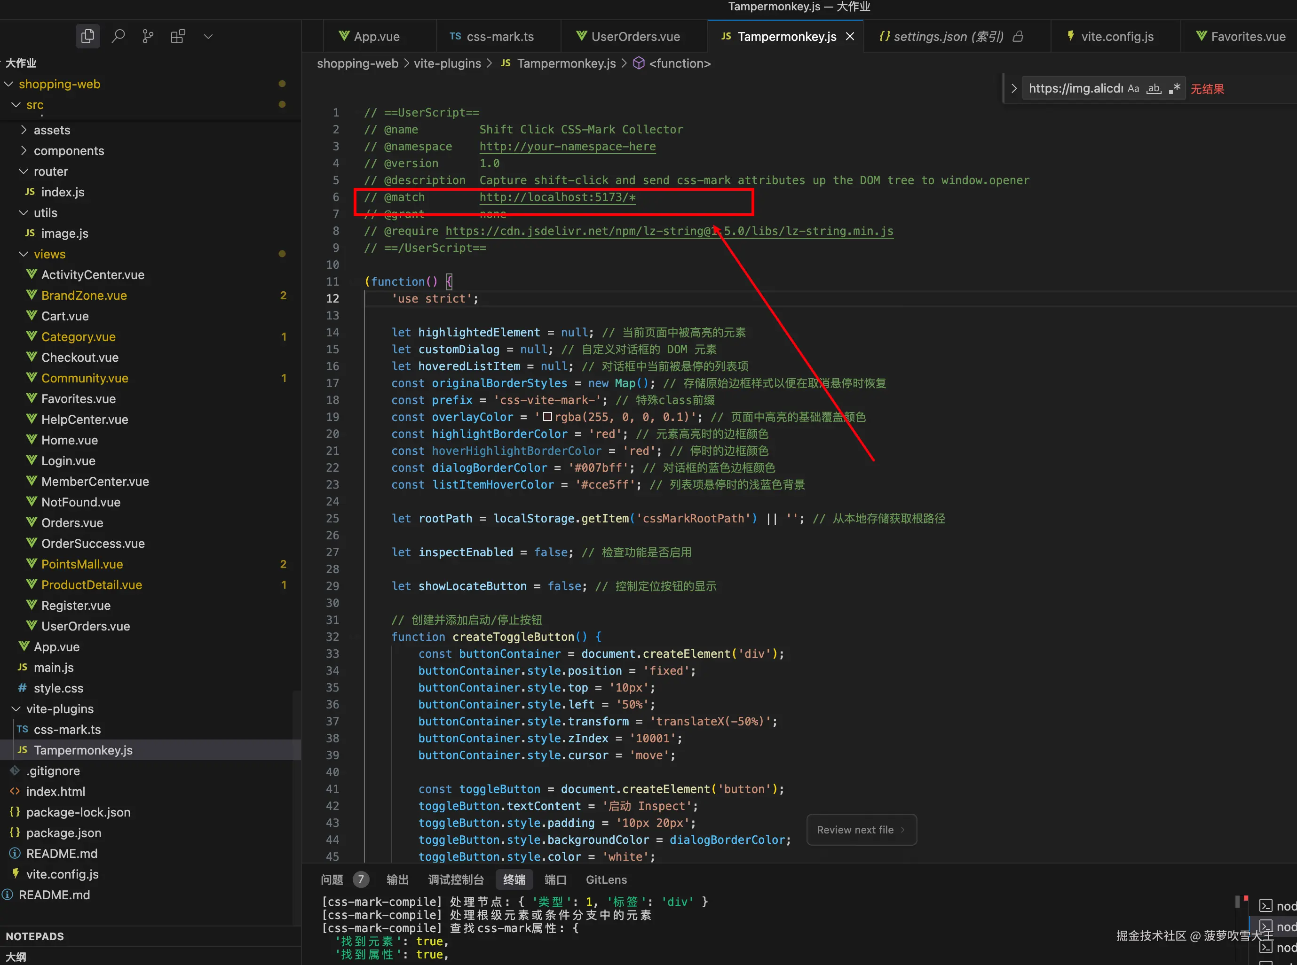Click the cube symbol icon in breadcrumb
Image resolution: width=1297 pixels, height=965 pixels.
coord(639,63)
